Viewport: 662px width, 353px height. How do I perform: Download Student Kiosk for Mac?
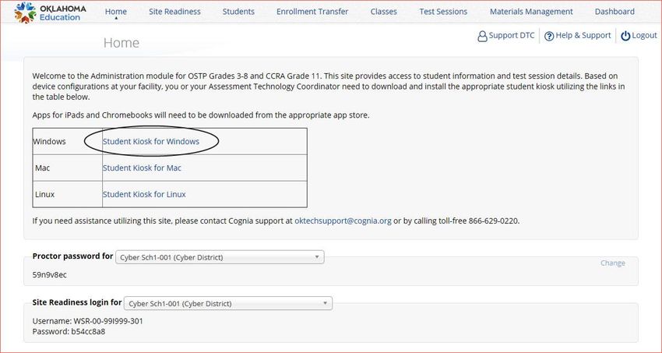point(142,168)
